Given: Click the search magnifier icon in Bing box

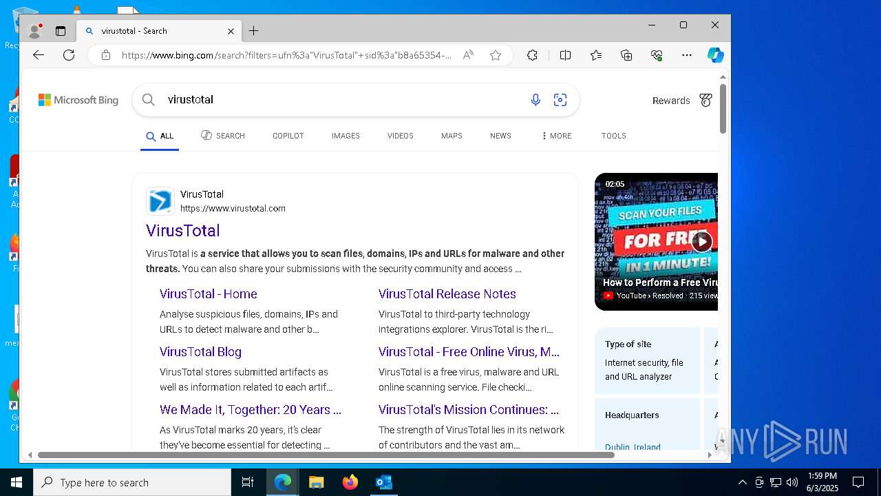Looking at the screenshot, I should click(x=149, y=100).
